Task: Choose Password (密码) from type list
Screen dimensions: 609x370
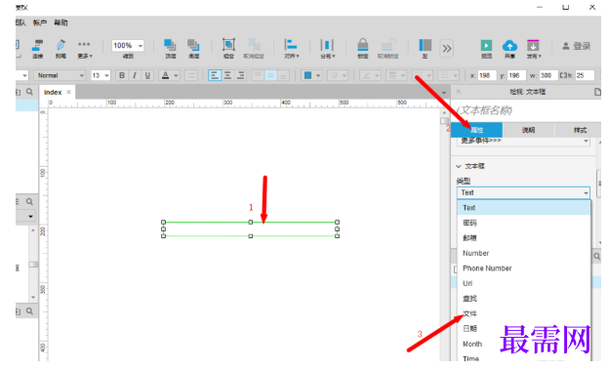Action: pyautogui.click(x=523, y=223)
